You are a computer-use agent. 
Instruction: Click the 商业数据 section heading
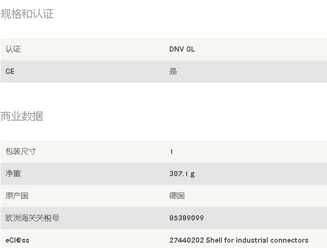22,116
